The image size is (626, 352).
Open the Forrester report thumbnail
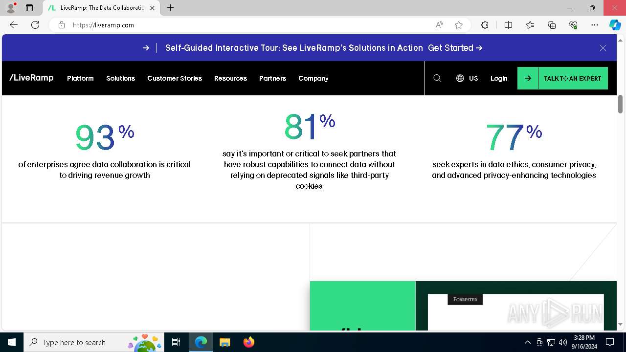[516, 312]
